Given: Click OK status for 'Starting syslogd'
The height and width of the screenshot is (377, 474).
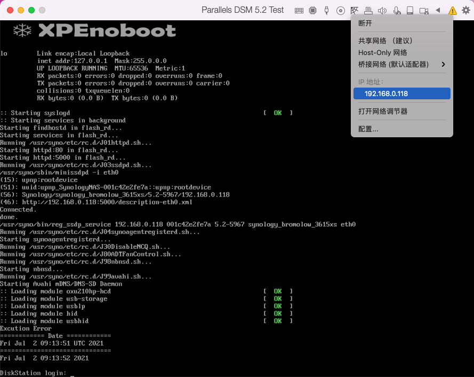Looking at the screenshot, I should tap(278, 113).
